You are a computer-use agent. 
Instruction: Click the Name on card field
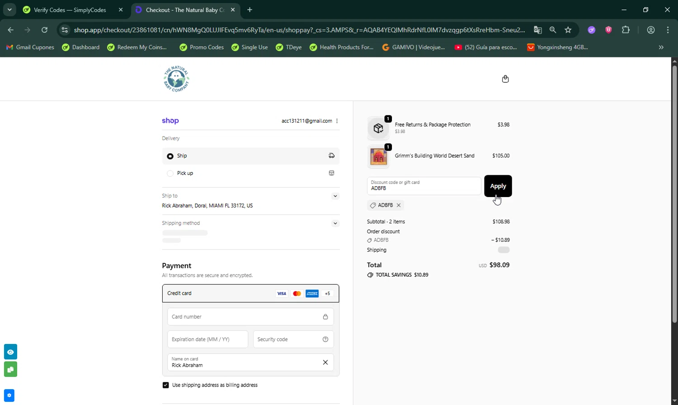tap(250, 362)
